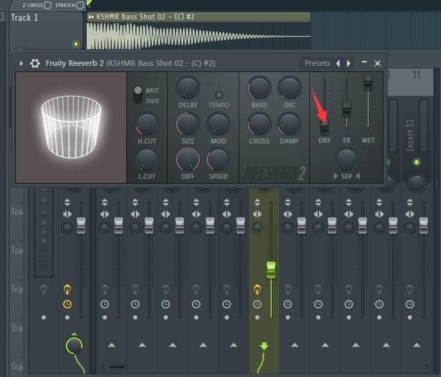
Task: Click the WET level slider handle
Action: pyautogui.click(x=368, y=82)
